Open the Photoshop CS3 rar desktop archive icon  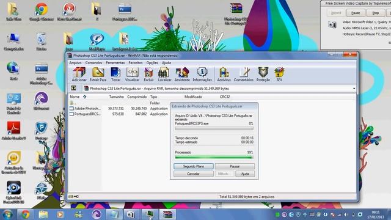point(236,13)
